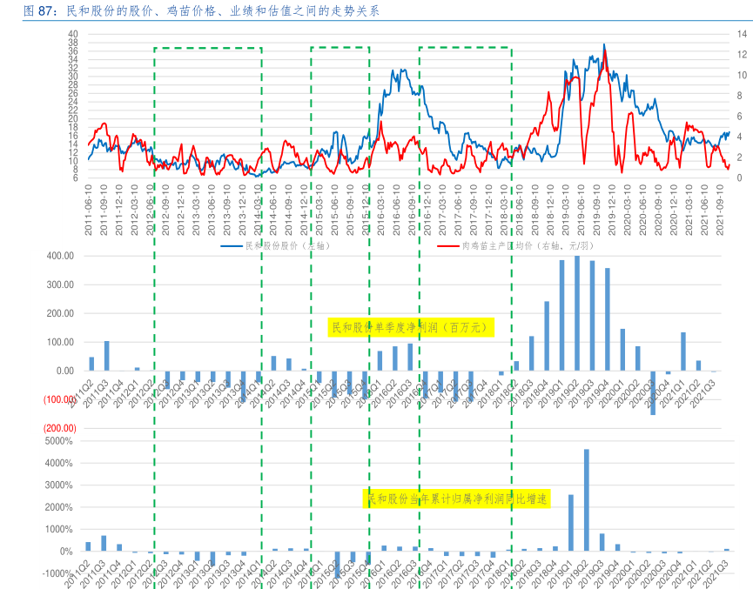Click left-axis value '40' on the price chart
The width and height of the screenshot is (753, 589).
pos(73,34)
